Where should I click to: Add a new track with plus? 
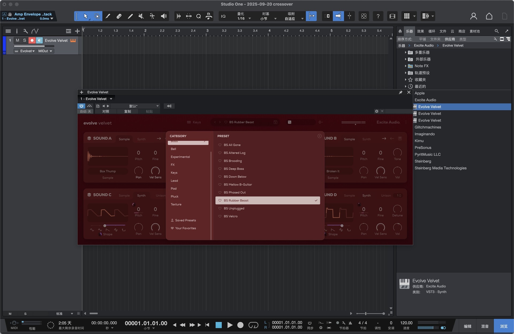click(77, 31)
